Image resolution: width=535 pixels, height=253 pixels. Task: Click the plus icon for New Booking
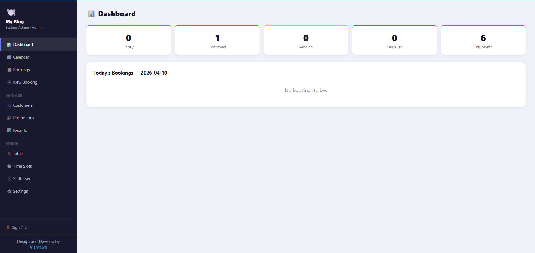9,82
